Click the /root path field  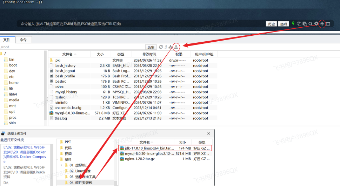[72, 47]
